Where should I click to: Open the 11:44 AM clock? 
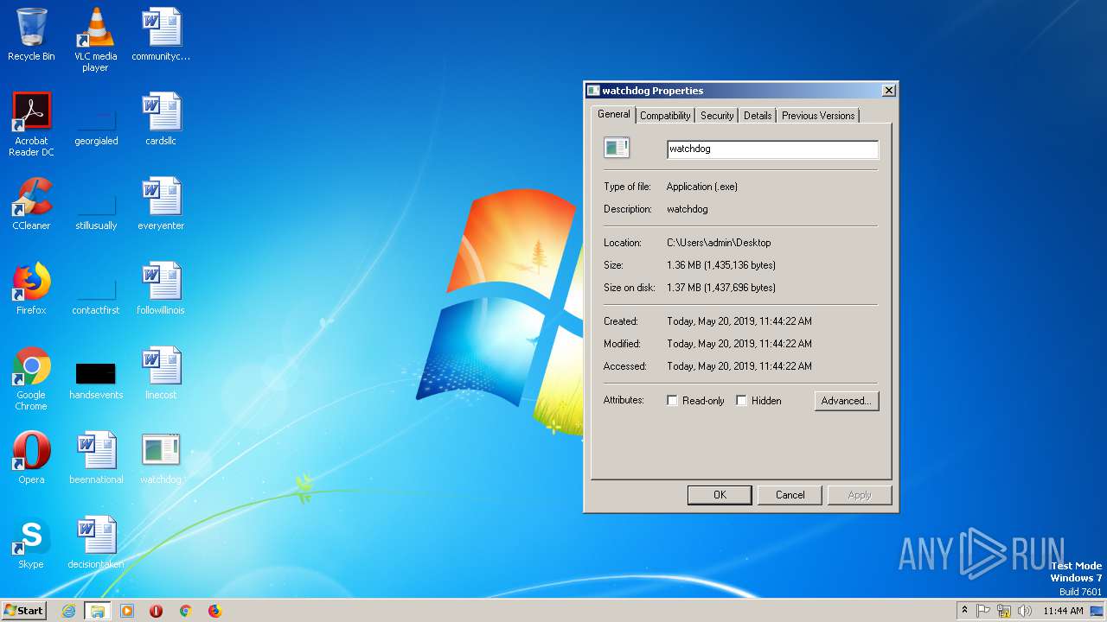[x=1063, y=611]
